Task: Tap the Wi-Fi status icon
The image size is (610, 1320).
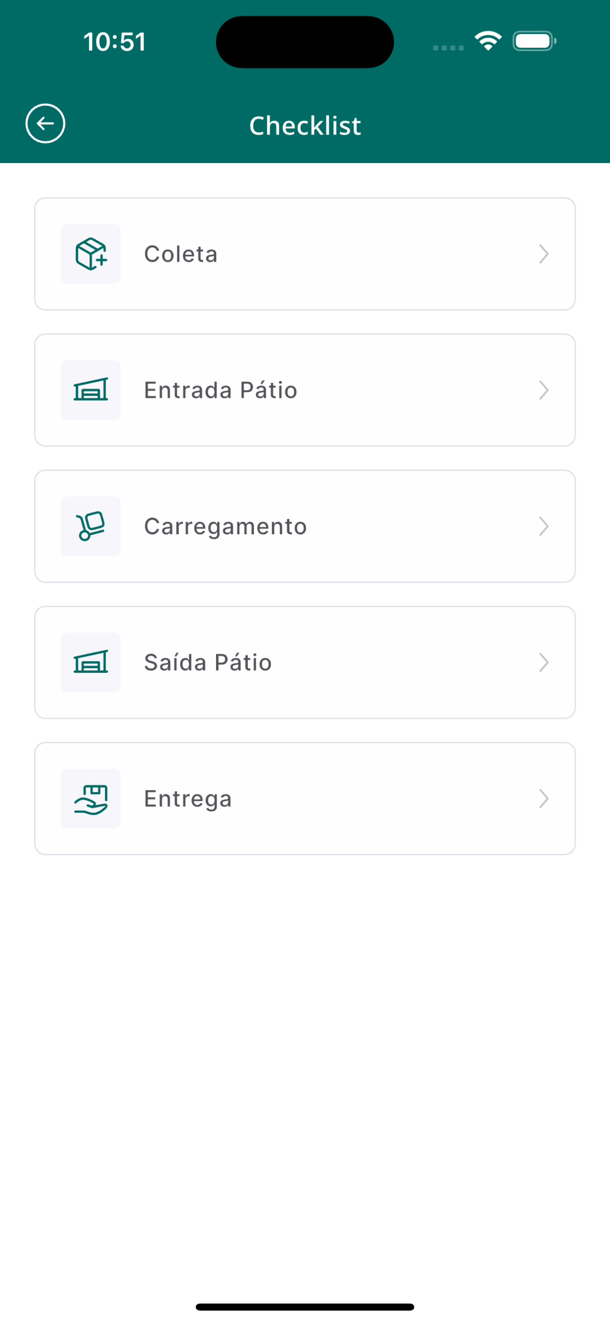Action: pos(488,41)
